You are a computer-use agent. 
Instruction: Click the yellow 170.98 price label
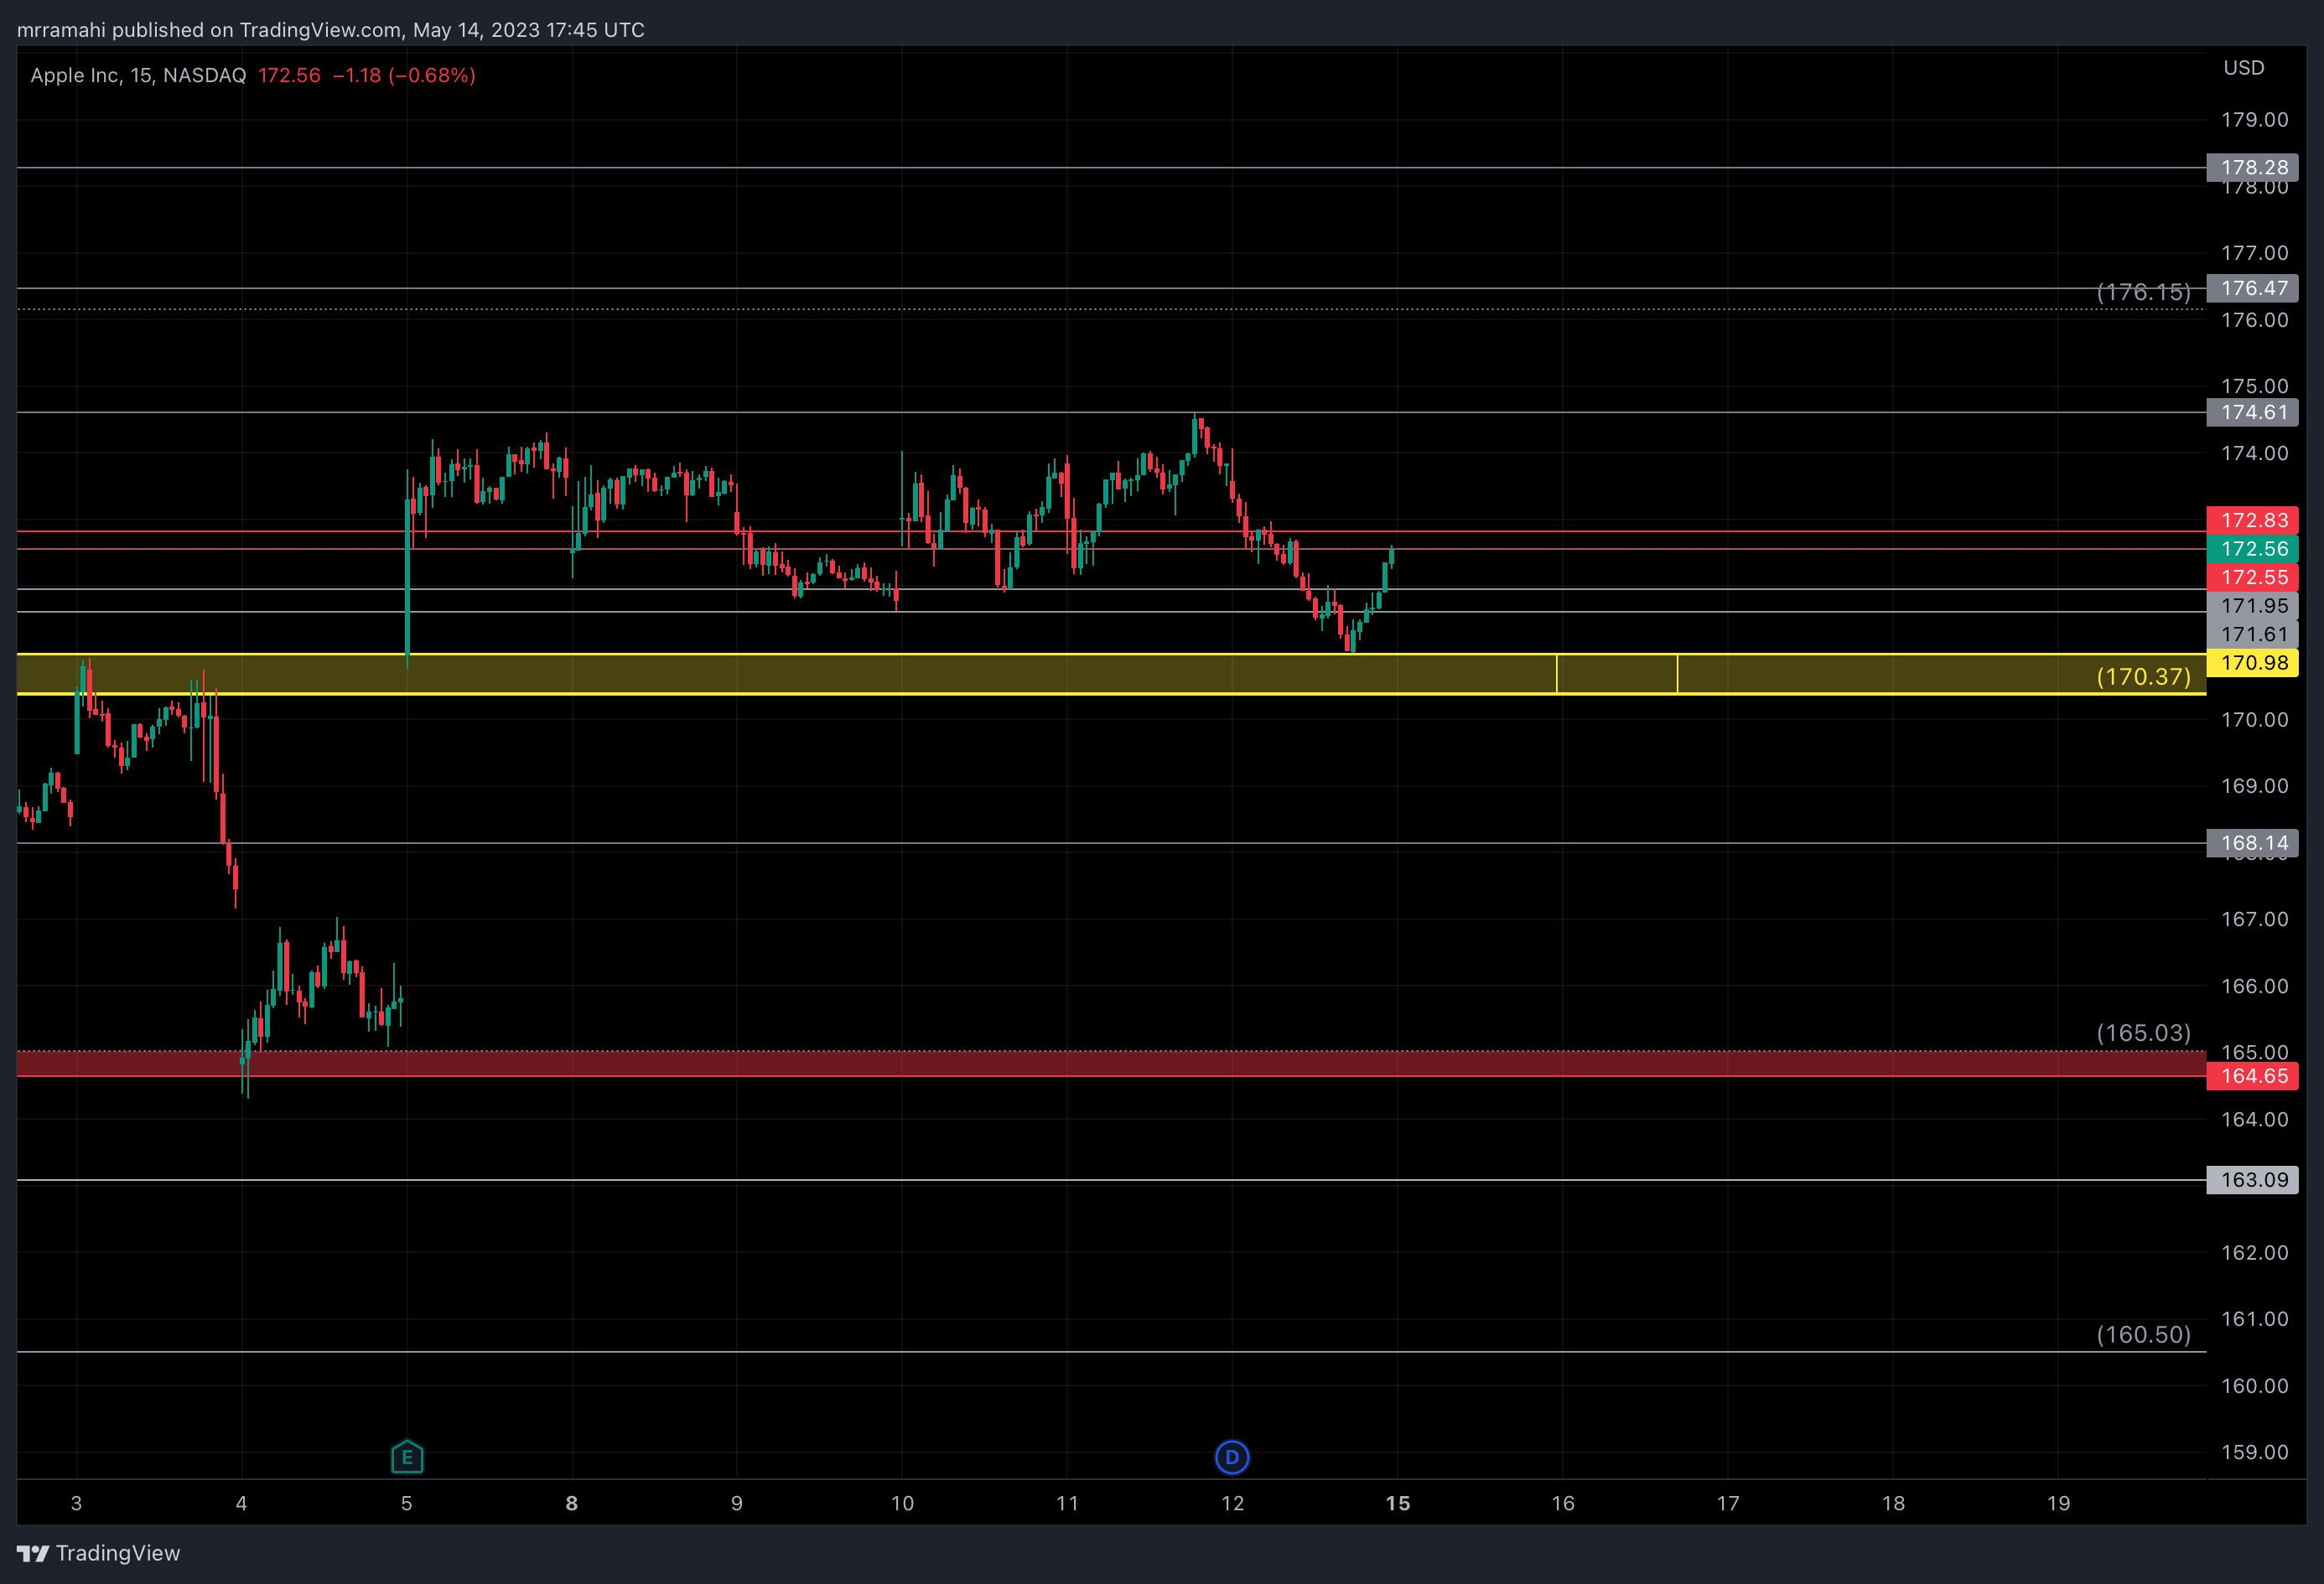pyautogui.click(x=2252, y=663)
